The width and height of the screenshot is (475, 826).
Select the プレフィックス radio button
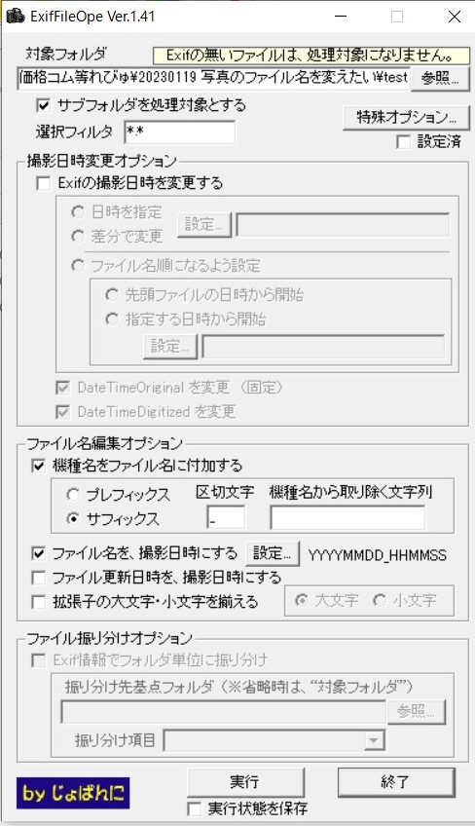coord(73,495)
